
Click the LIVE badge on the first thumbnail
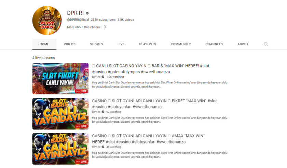(81, 91)
